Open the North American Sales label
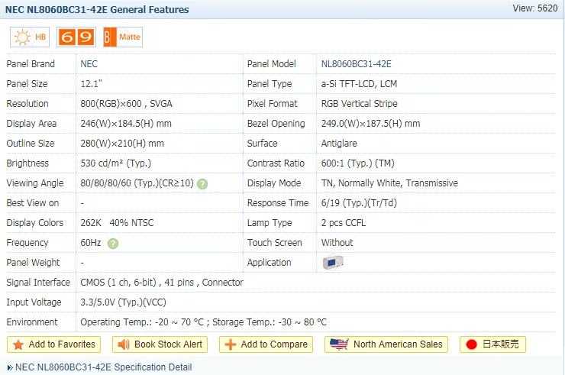 [x=398, y=344]
